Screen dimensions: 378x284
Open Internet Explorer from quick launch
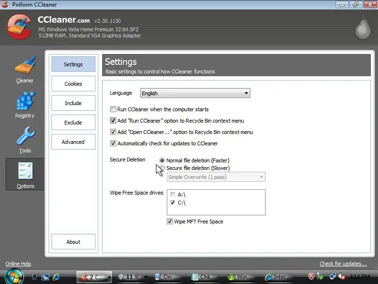click(x=56, y=277)
